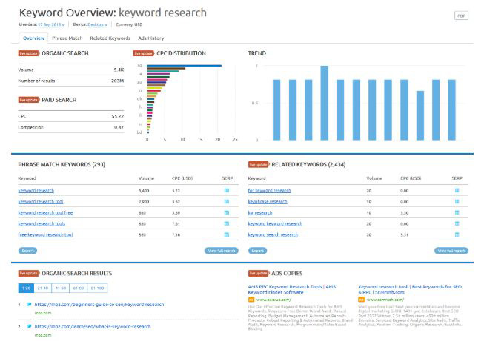Click the CPC $5.22 value

(x=118, y=116)
